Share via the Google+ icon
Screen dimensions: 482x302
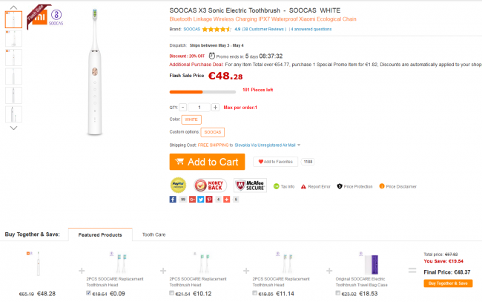click(191, 199)
